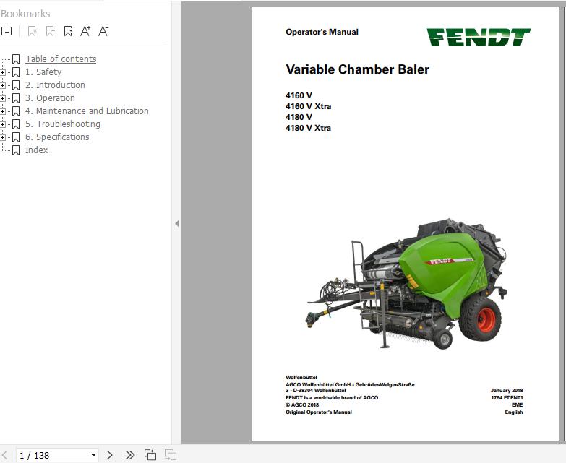Click the bookmark icon beside 6. Specifications
This screenshot has height=463, width=566.
pos(16,137)
